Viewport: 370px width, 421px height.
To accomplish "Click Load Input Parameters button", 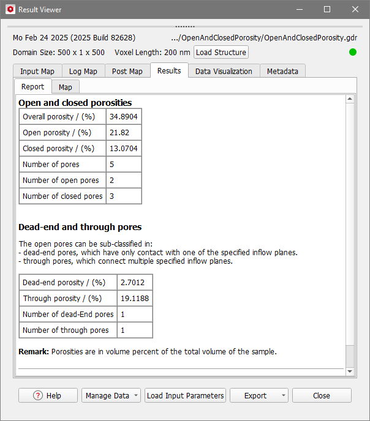I will click(186, 395).
